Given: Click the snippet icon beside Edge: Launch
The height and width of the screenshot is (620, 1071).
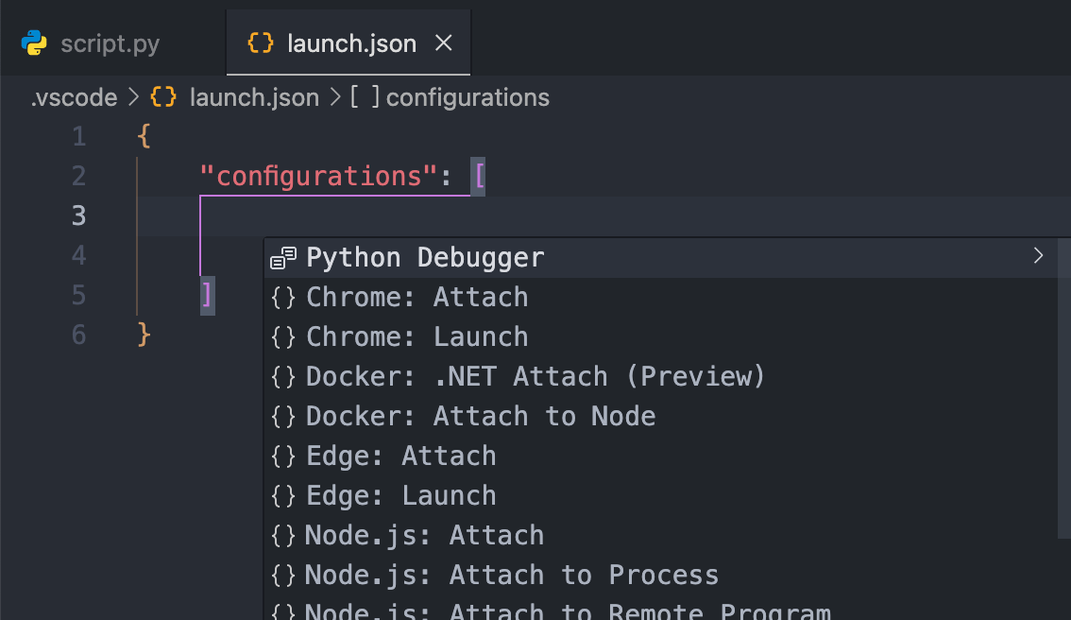Looking at the screenshot, I should 283,496.
